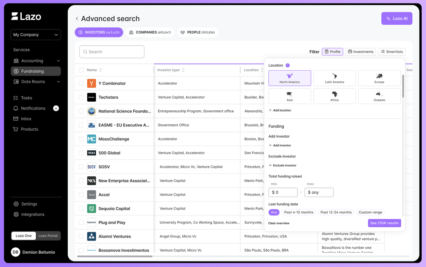This screenshot has height=267, width=426.
Task: Open the Y Combinator logo
Action: (x=92, y=83)
